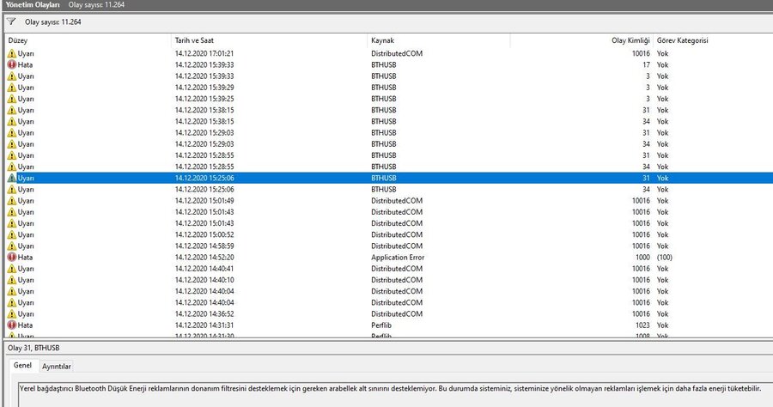Click warning icon of 14:58:59 event
773x407 pixels.
click(12, 246)
